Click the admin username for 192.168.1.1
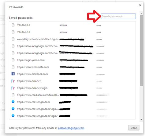This screenshot has width=145, height=136. tap(63, 25)
